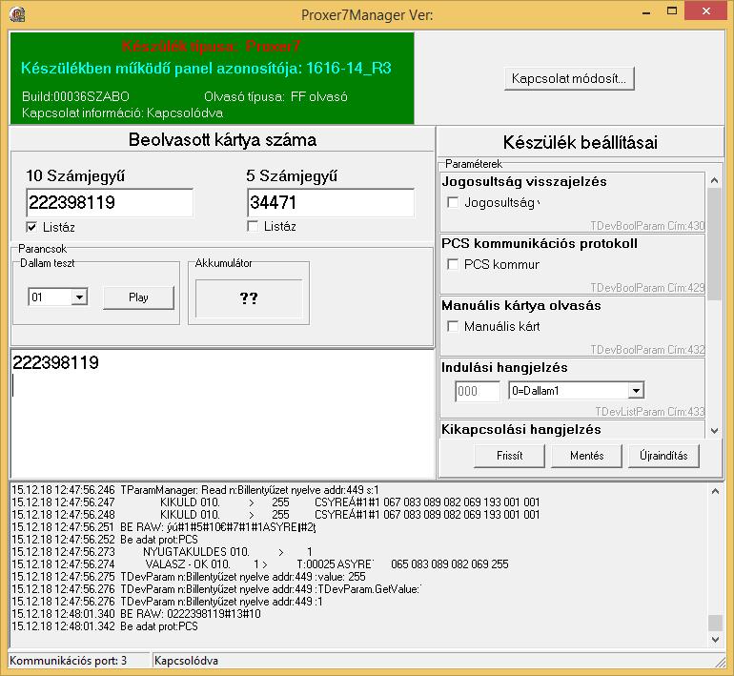Click the panel identifier '1616-14_R3' text
Screen dimensions: 734x676
[x=349, y=69]
